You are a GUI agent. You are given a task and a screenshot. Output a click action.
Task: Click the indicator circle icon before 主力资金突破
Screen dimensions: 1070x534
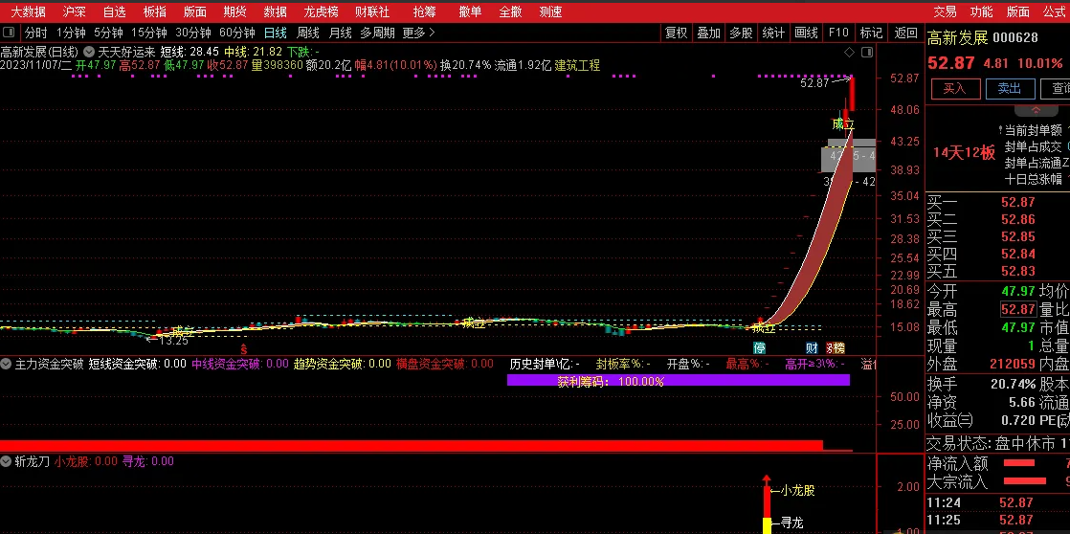(x=6, y=364)
